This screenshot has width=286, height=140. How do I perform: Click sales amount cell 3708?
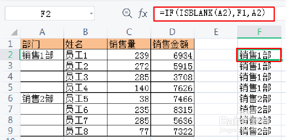[172, 76]
